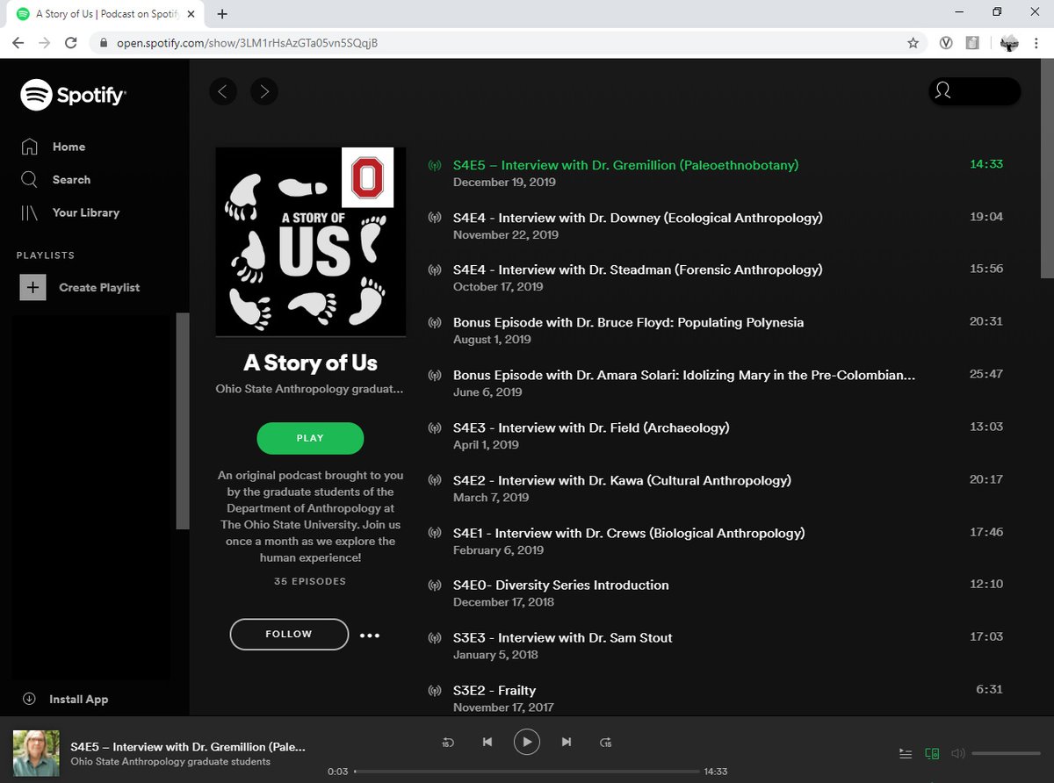Click the Vivaldi-style V extension icon

click(x=947, y=42)
